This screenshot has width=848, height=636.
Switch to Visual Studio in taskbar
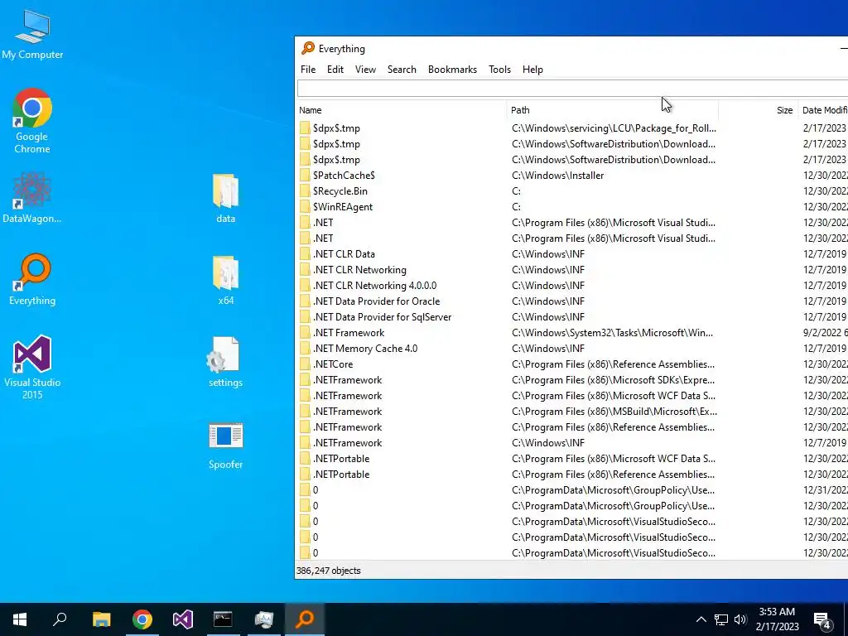pyautogui.click(x=183, y=619)
